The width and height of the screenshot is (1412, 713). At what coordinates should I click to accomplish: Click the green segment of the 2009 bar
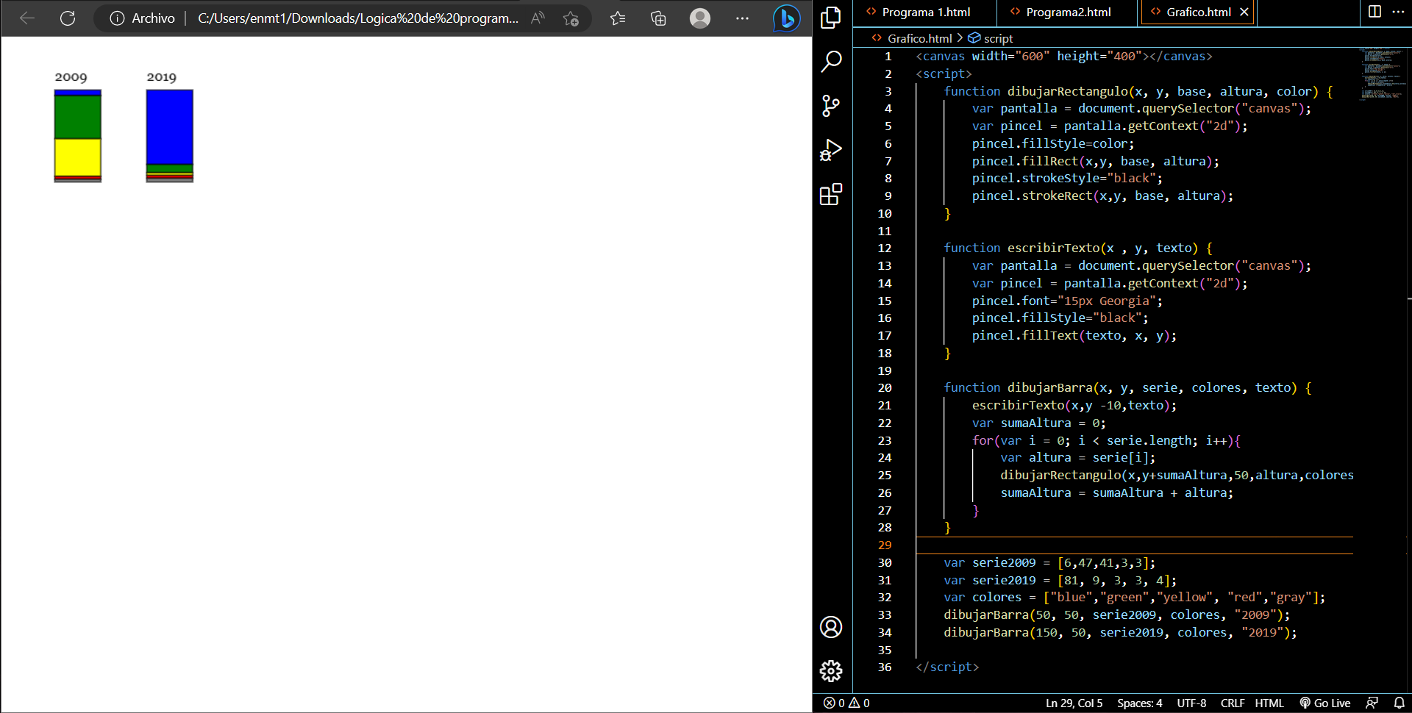77,117
